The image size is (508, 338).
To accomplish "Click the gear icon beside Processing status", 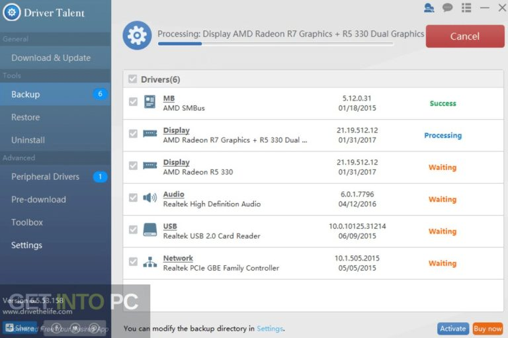I will pos(137,35).
